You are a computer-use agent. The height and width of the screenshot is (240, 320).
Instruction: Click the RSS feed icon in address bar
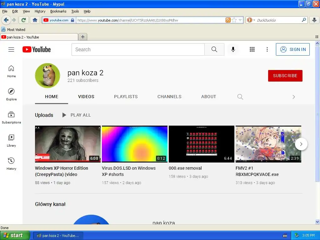(228, 20)
